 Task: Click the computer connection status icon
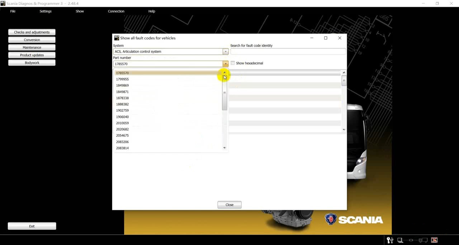pyautogui.click(x=400, y=240)
